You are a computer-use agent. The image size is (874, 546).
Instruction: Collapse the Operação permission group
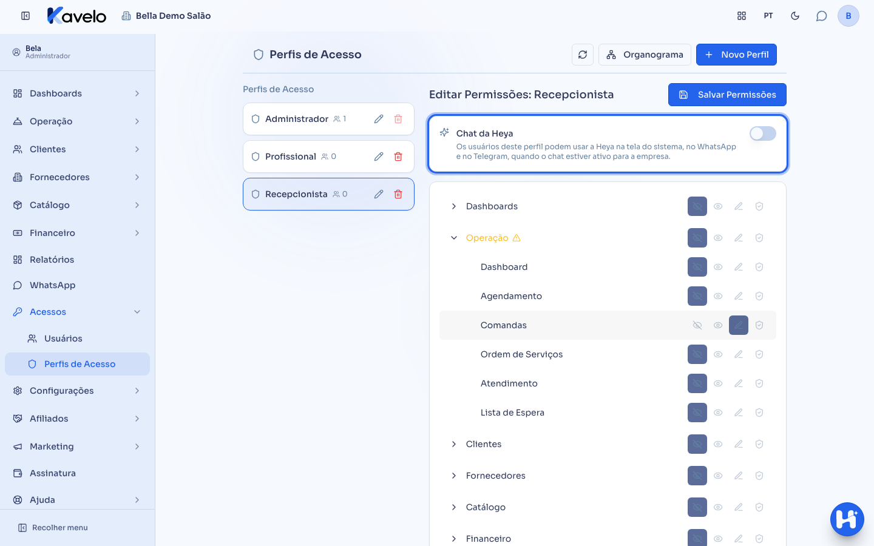[x=454, y=238]
